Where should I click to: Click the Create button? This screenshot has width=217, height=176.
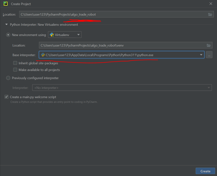[x=205, y=171]
